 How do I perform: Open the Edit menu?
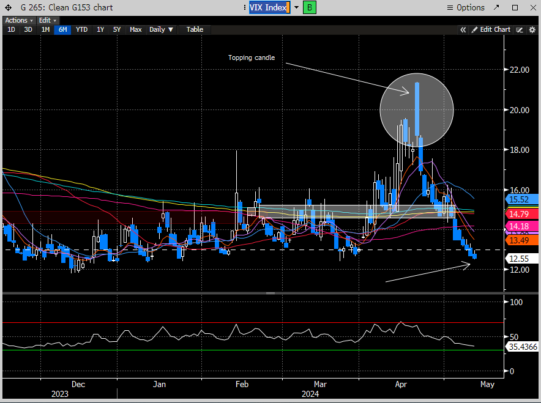(x=48, y=20)
